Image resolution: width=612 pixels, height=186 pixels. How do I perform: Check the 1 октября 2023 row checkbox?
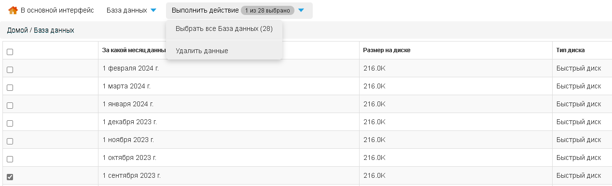(x=10, y=159)
